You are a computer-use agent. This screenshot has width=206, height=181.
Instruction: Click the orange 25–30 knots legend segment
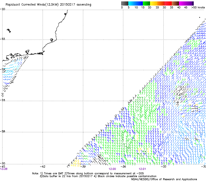[161, 3]
